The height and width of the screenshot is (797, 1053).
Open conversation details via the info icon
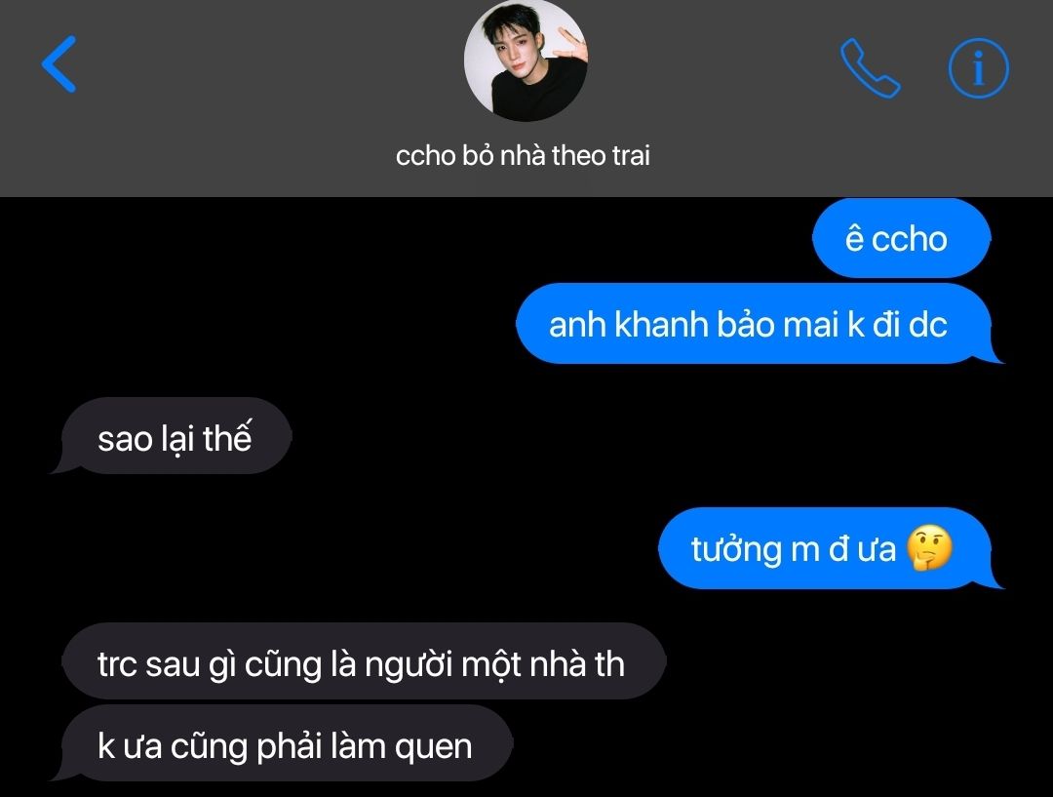(x=978, y=68)
